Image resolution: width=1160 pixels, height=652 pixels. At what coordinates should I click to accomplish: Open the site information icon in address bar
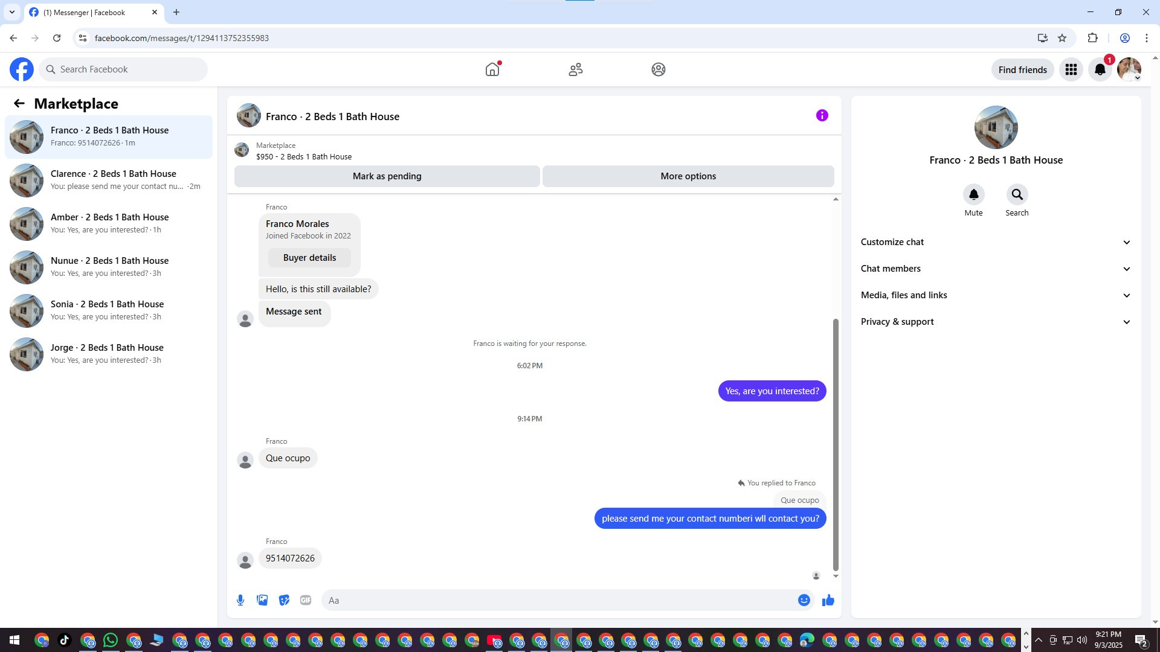click(83, 38)
